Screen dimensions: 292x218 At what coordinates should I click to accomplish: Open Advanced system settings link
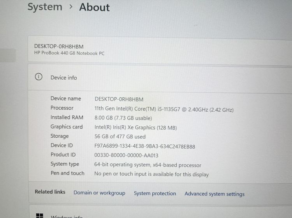point(215,194)
